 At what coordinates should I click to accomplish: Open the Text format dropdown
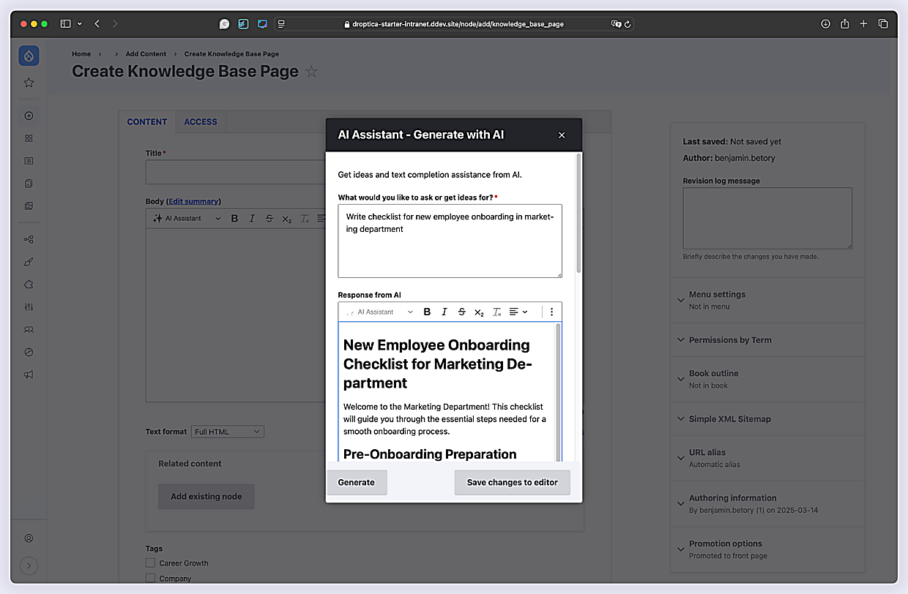pyautogui.click(x=227, y=432)
